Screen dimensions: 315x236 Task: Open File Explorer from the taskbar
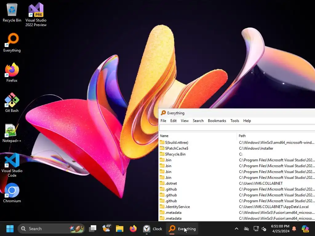[120, 229]
